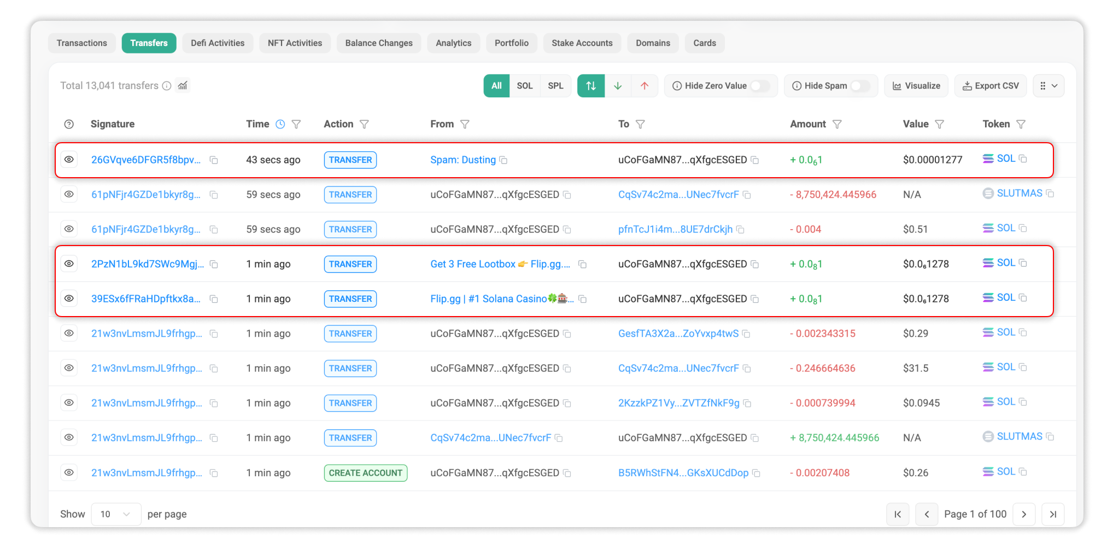Switch to the Analytics tab
This screenshot has width=1113, height=549.
pos(453,43)
